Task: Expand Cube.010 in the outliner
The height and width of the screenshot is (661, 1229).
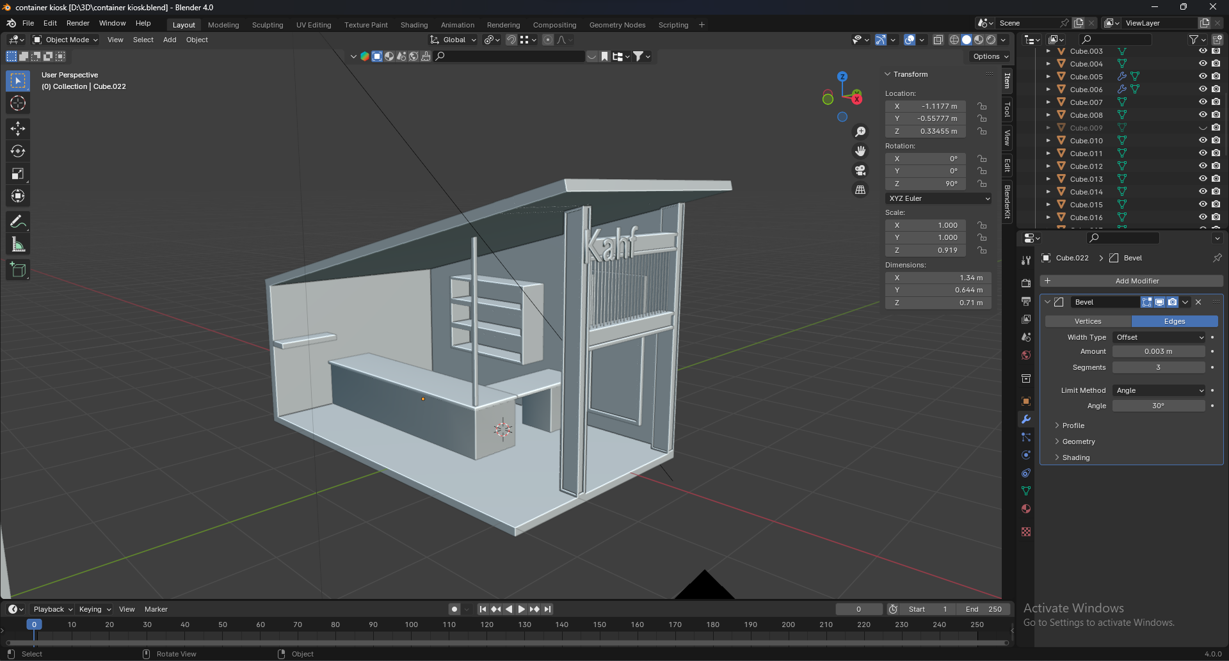Action: pyautogui.click(x=1048, y=141)
